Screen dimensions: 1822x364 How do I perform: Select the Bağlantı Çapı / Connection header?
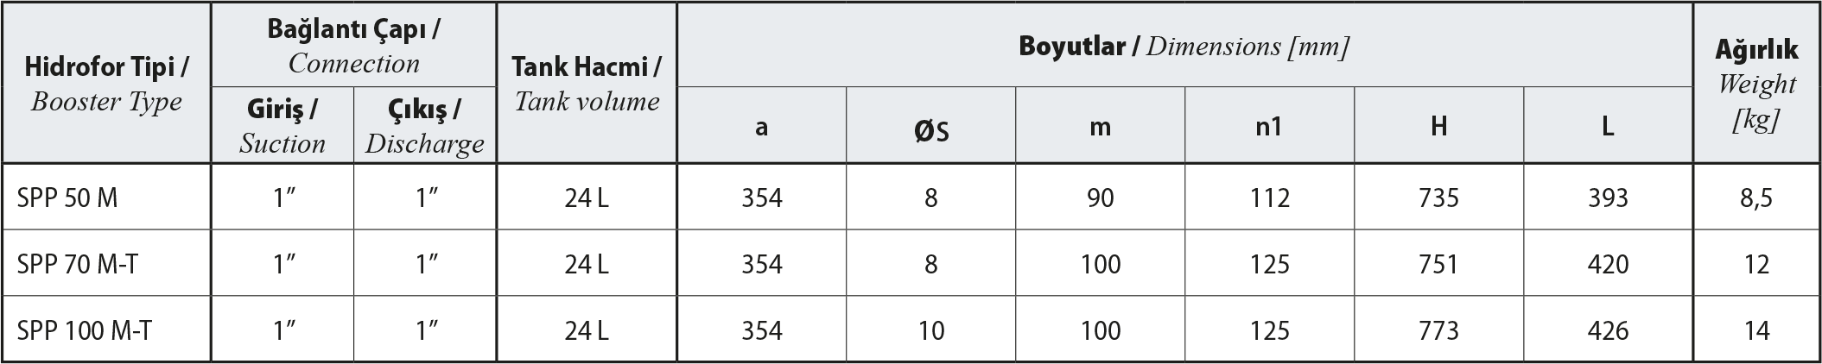pyautogui.click(x=353, y=46)
